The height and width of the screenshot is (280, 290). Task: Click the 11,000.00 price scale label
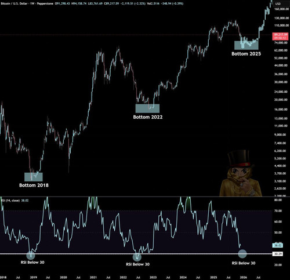pos(281,126)
